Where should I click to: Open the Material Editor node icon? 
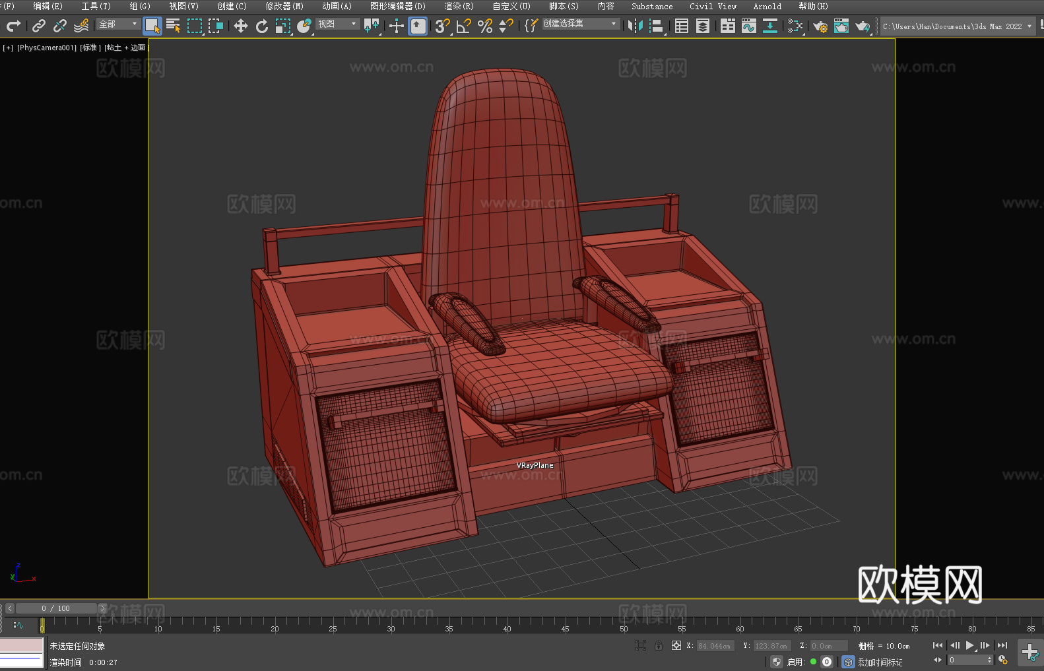click(795, 26)
